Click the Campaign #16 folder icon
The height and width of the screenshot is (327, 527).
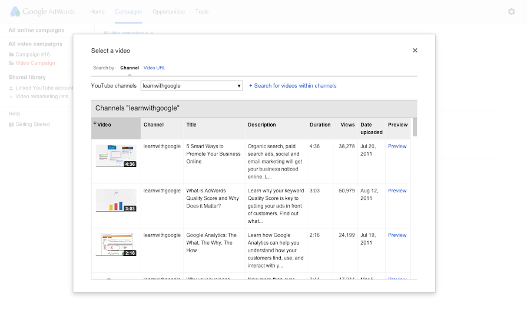pos(11,54)
